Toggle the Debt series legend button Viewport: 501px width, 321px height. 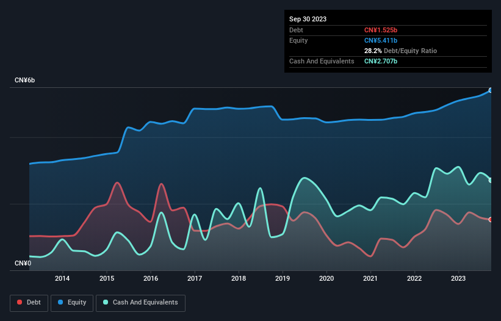pyautogui.click(x=29, y=303)
